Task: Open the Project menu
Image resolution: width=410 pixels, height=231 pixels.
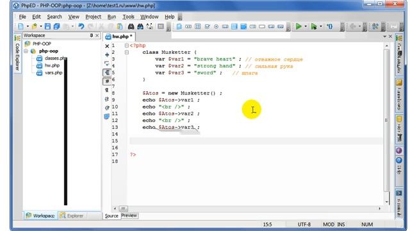Action: [x=93, y=17]
